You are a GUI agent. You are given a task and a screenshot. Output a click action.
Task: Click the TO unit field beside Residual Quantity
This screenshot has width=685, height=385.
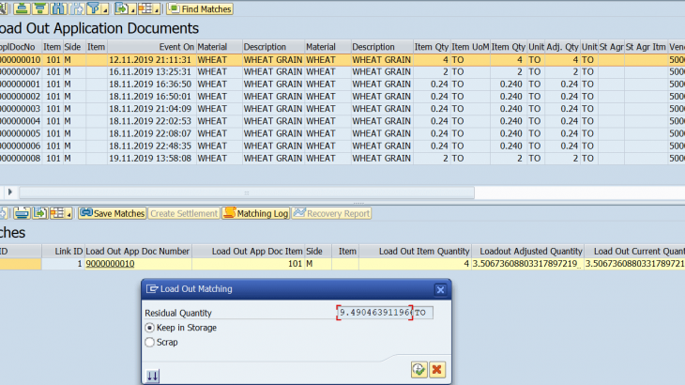423,313
